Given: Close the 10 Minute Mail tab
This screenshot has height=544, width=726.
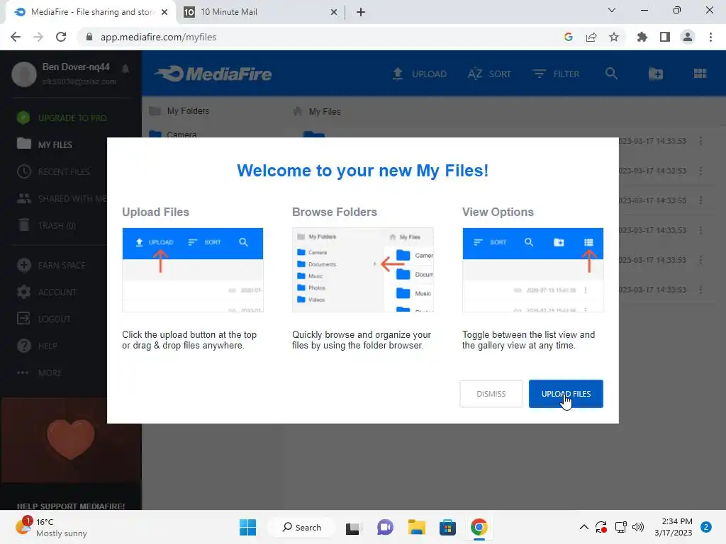Looking at the screenshot, I should [x=334, y=12].
